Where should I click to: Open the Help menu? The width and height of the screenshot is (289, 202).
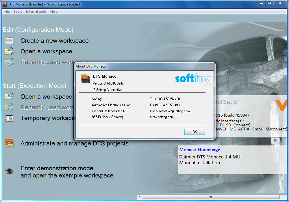click(54, 12)
